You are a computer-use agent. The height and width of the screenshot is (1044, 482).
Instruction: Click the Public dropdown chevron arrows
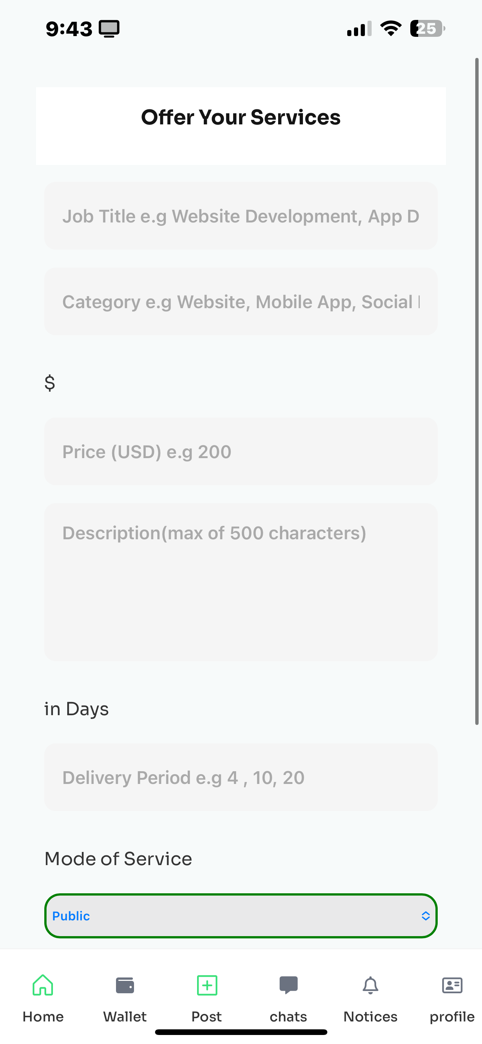click(425, 916)
